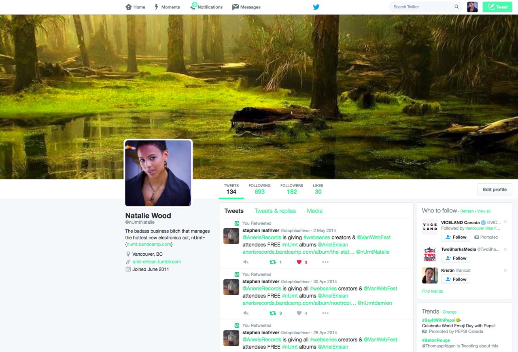Viewport: 518px width, 352px height.
Task: Click the search magnifier icon
Action: 456,7
